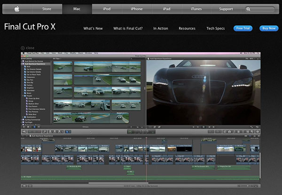
Task: Toggle the Event Library sidebar button
Action: [24, 127]
